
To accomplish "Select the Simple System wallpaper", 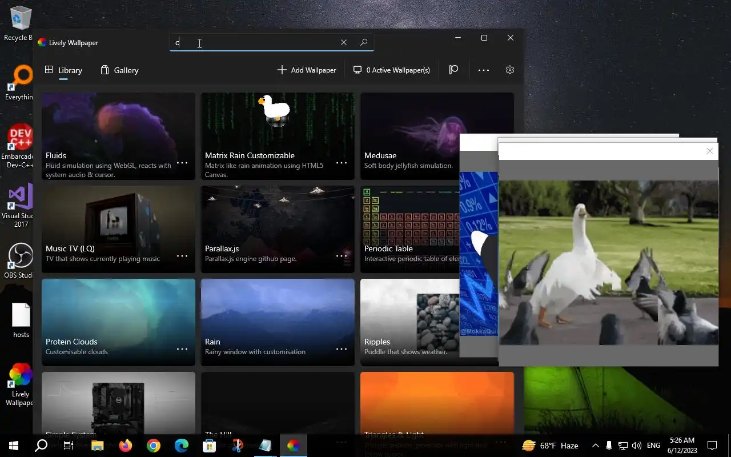I will (x=118, y=403).
